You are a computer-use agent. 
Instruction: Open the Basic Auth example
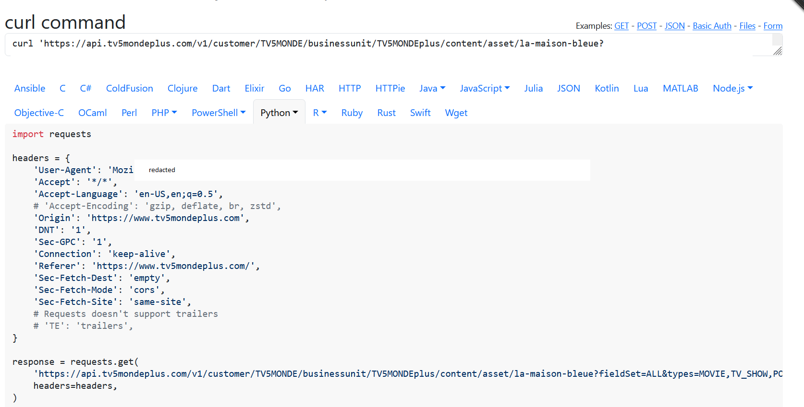712,26
